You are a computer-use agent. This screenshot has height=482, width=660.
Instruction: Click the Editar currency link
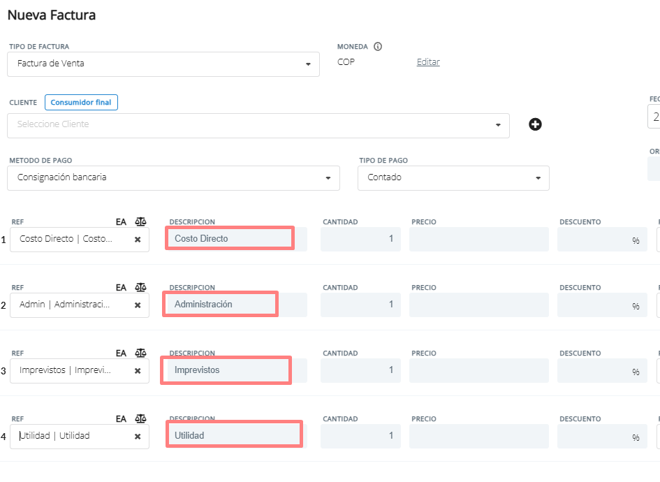428,62
